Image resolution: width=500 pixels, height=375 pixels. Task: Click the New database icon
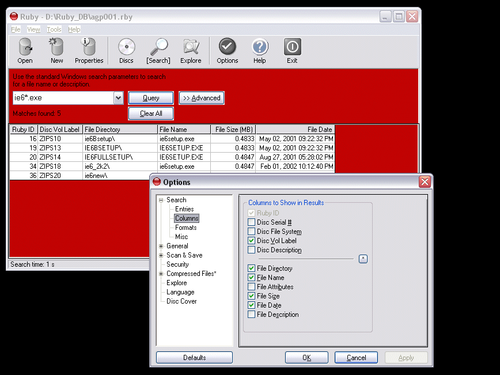pos(56,47)
